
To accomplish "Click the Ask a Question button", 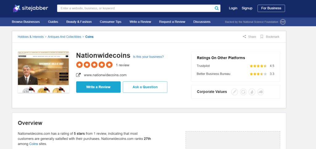I will (145, 87).
